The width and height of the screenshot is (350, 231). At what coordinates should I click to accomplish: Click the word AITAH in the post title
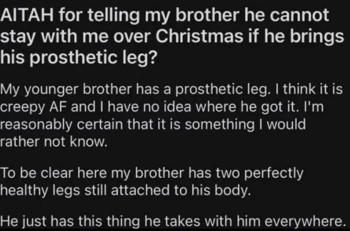click(x=23, y=15)
